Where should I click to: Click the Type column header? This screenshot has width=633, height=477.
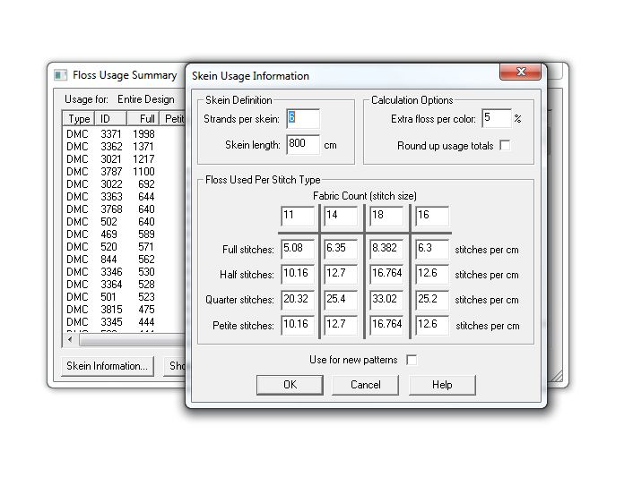[79, 119]
